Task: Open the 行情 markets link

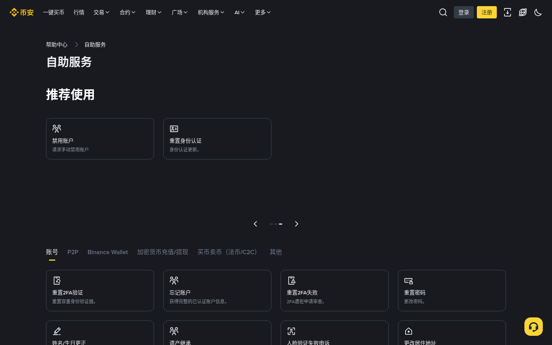Action: pos(79,12)
